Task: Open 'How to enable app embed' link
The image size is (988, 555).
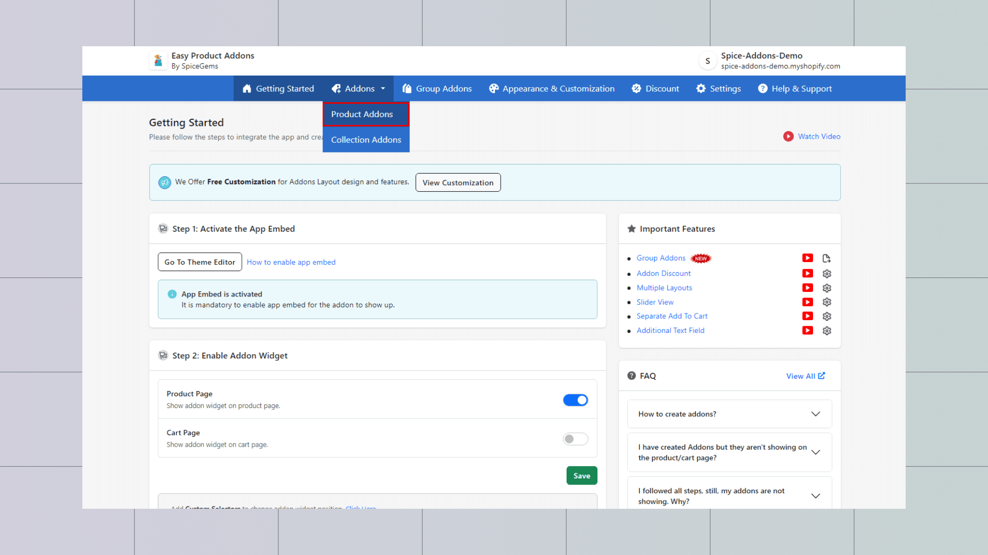Action: pyautogui.click(x=291, y=262)
